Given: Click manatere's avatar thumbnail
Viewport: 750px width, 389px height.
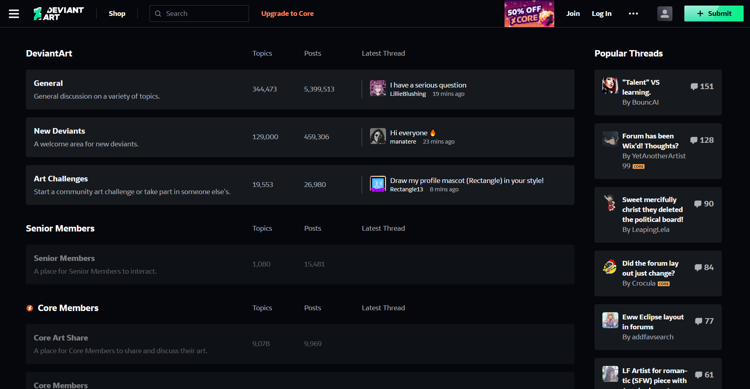Looking at the screenshot, I should (378, 136).
